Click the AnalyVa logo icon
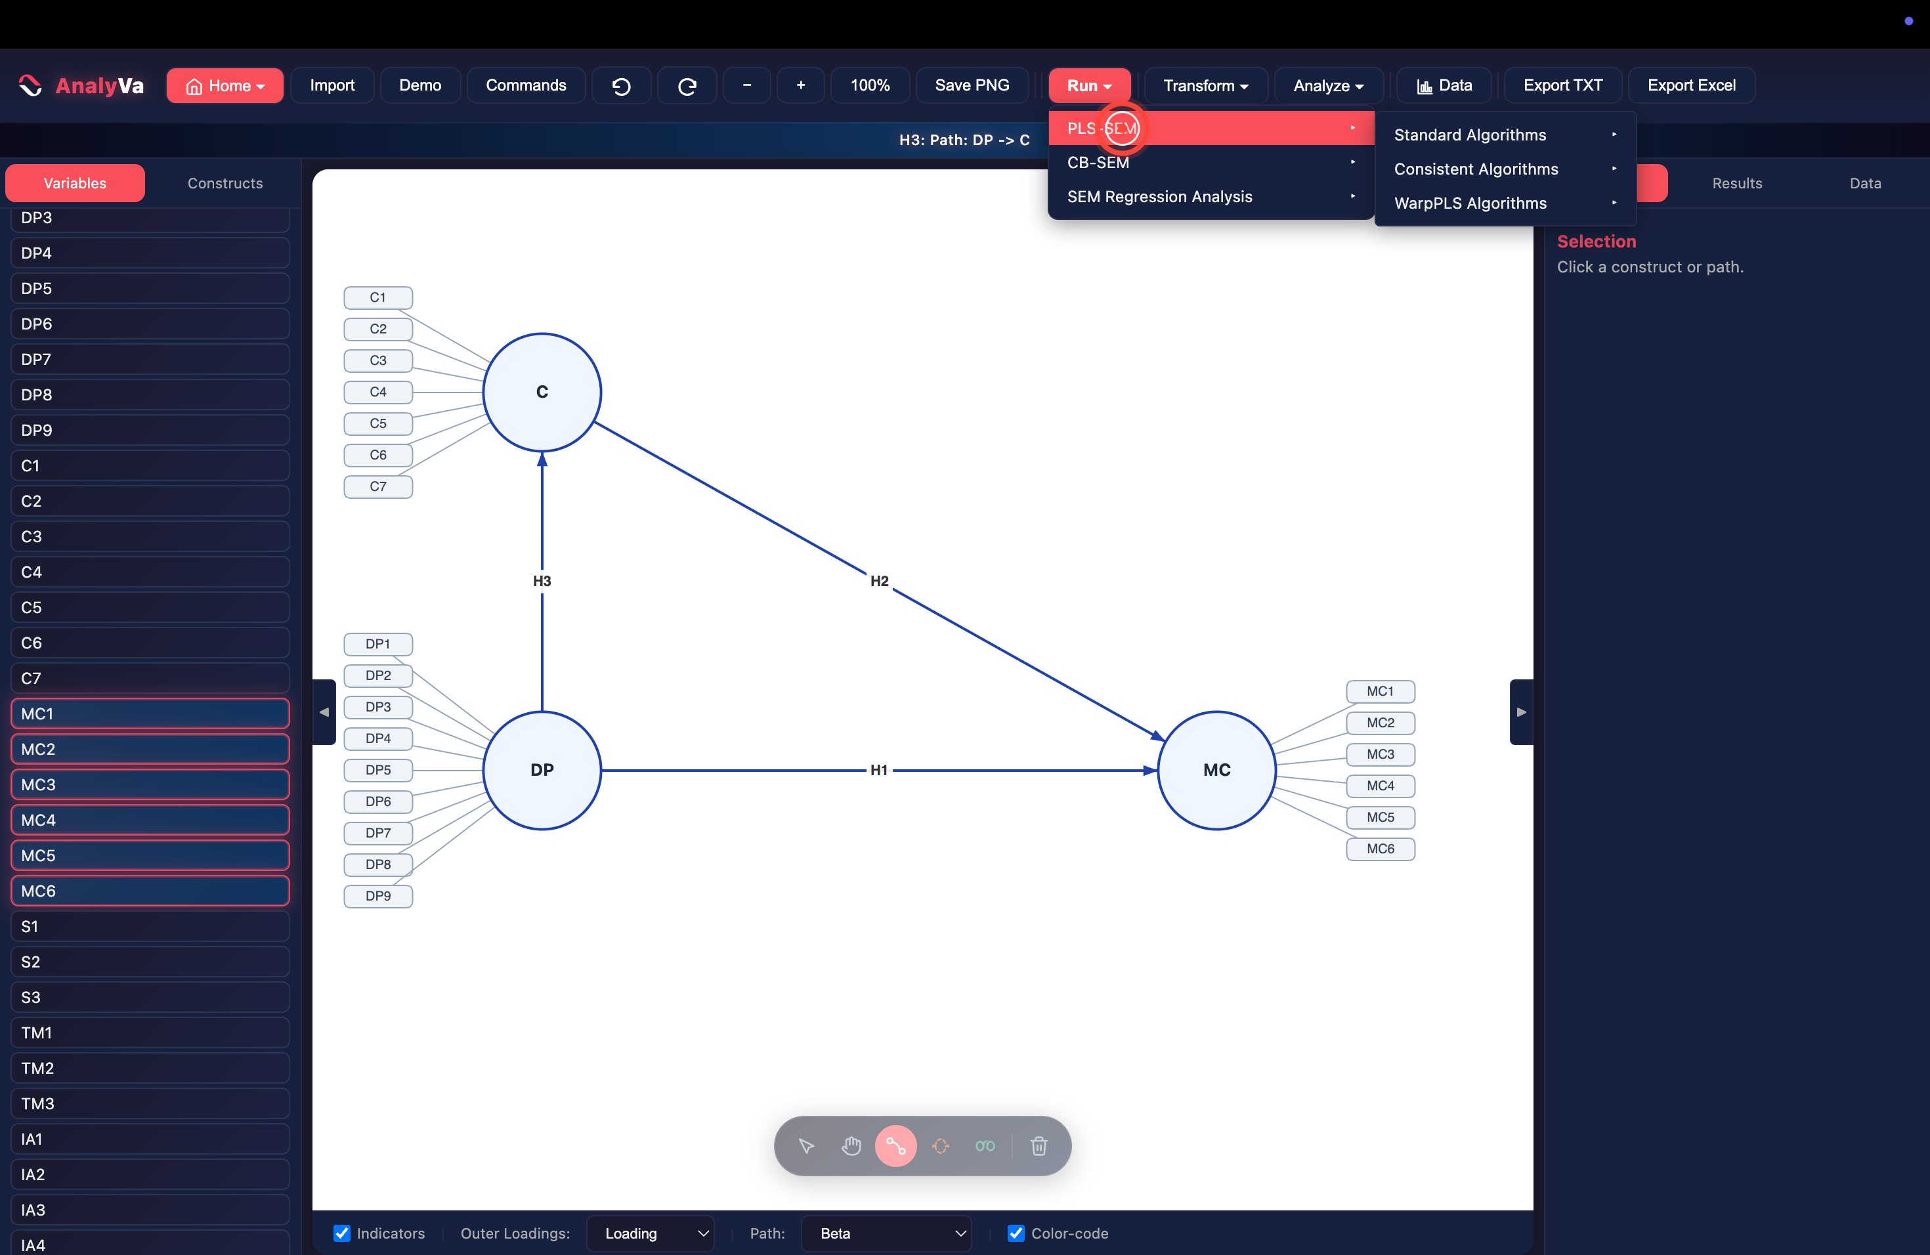Screen dimensions: 1930x1255 (x=30, y=85)
